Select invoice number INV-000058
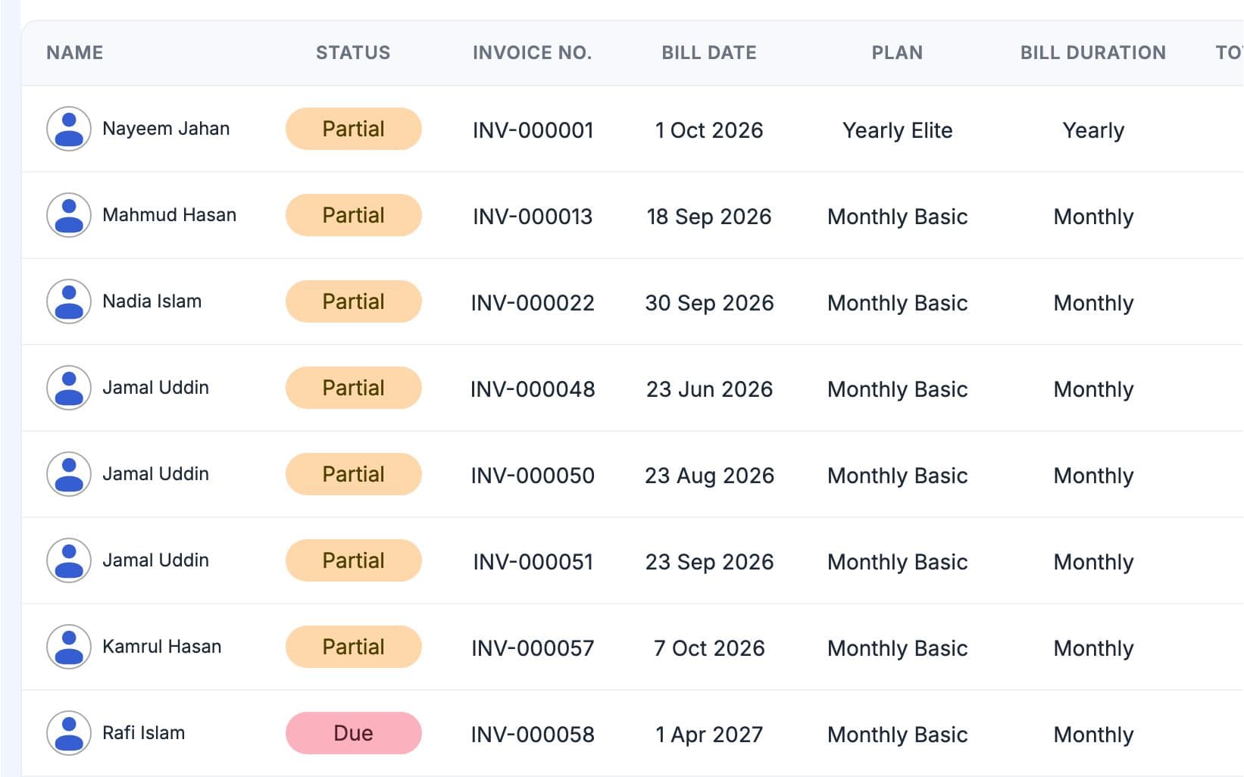The width and height of the screenshot is (1244, 777). pos(533,735)
